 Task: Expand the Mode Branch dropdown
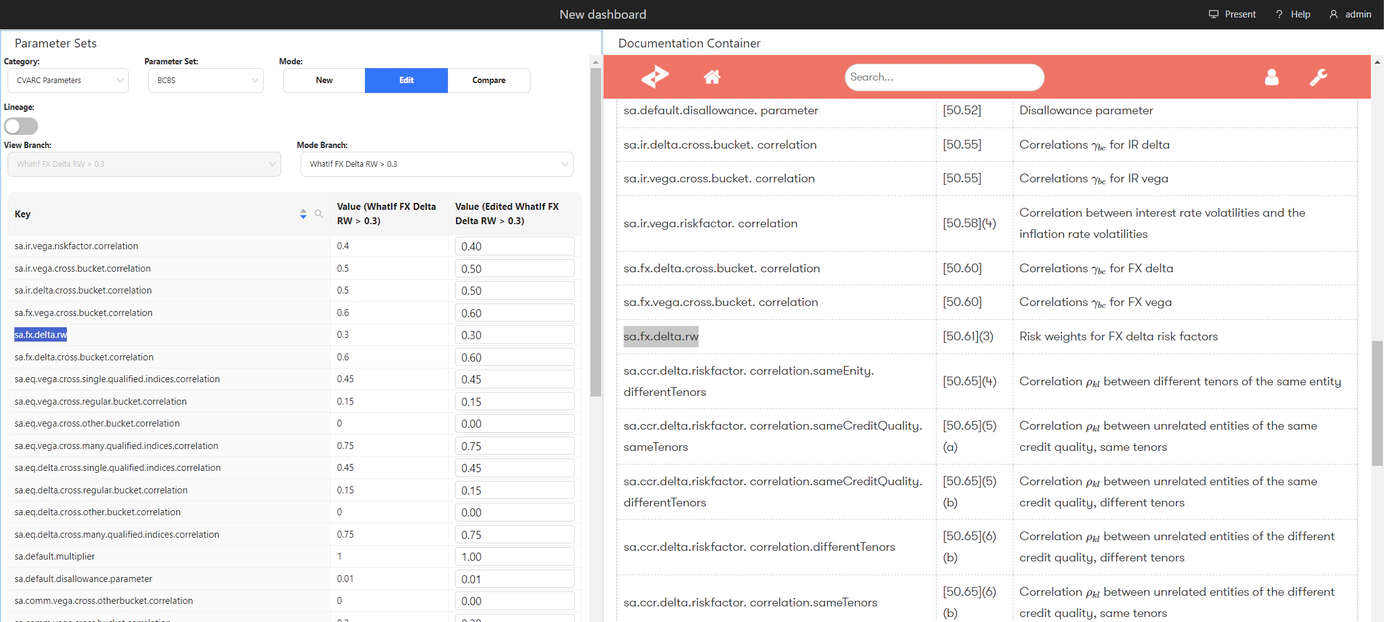pyautogui.click(x=437, y=164)
